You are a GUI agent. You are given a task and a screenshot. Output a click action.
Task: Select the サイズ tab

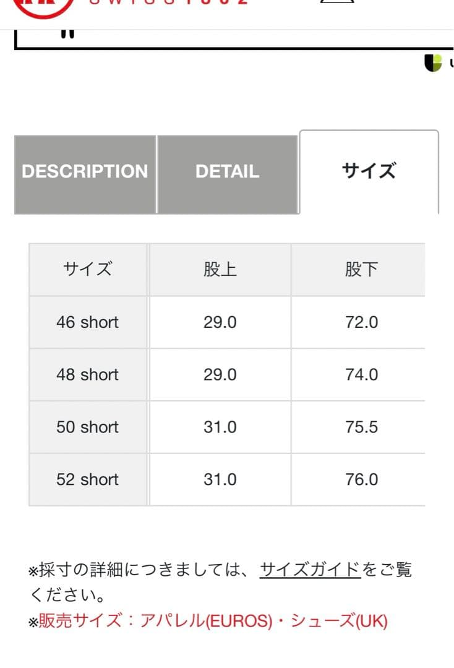tap(369, 171)
